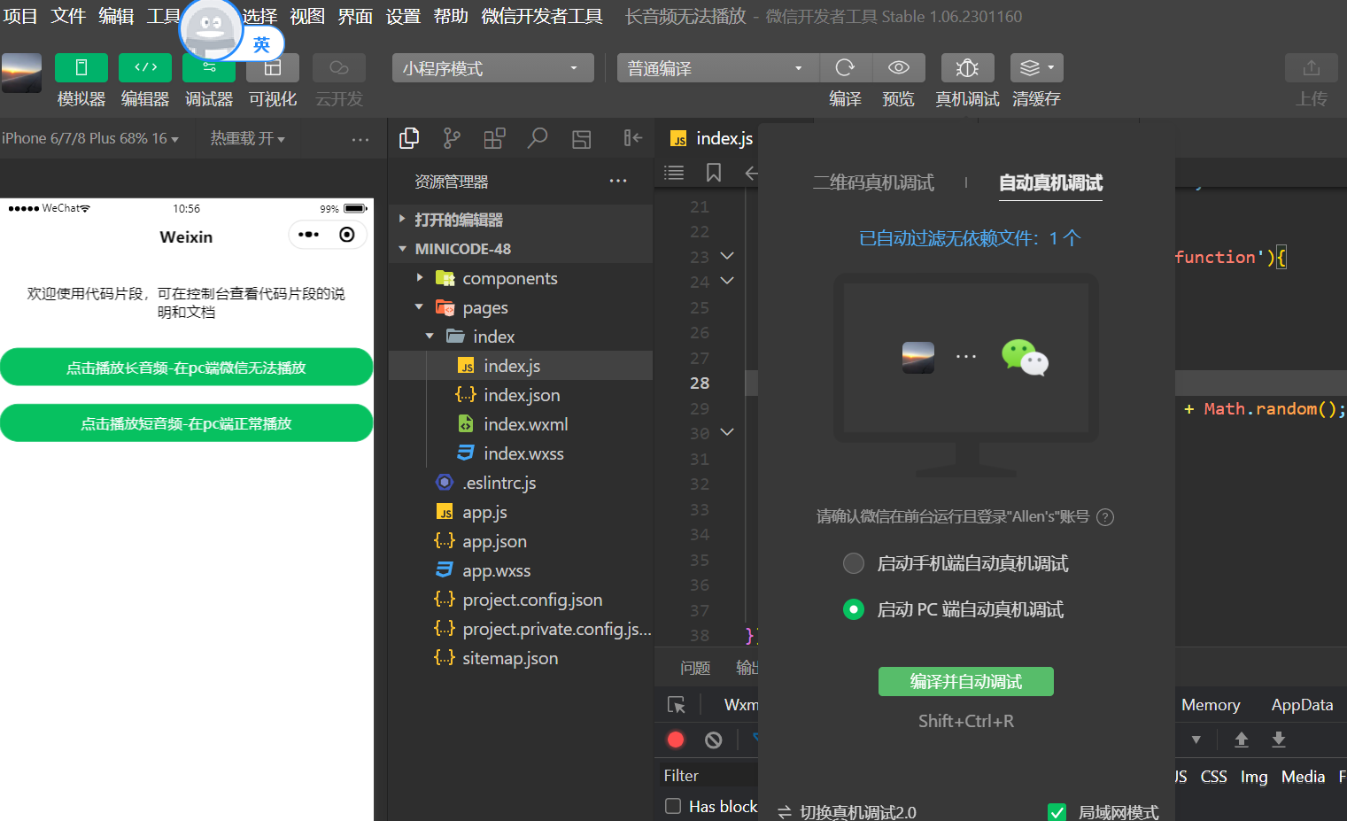Click the red record button in devtools
Image resolution: width=1347 pixels, height=821 pixels.
(x=676, y=740)
